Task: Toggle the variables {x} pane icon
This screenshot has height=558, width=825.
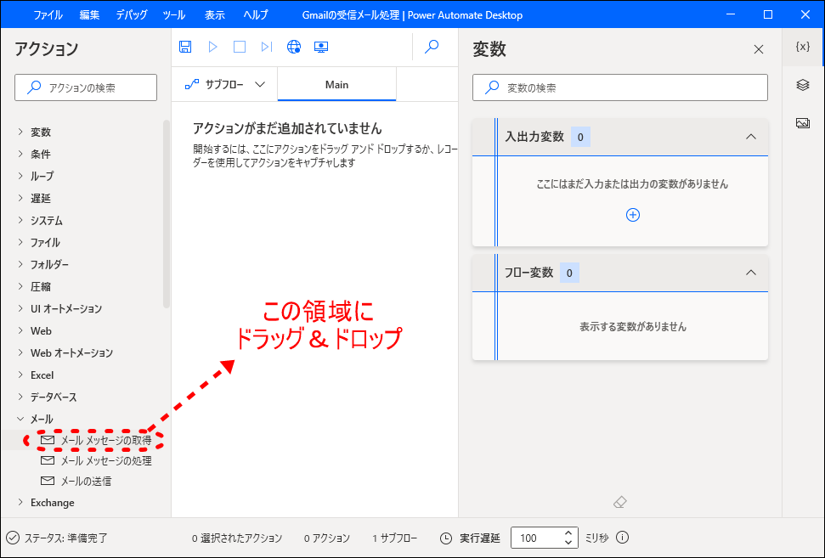Action: (x=802, y=47)
